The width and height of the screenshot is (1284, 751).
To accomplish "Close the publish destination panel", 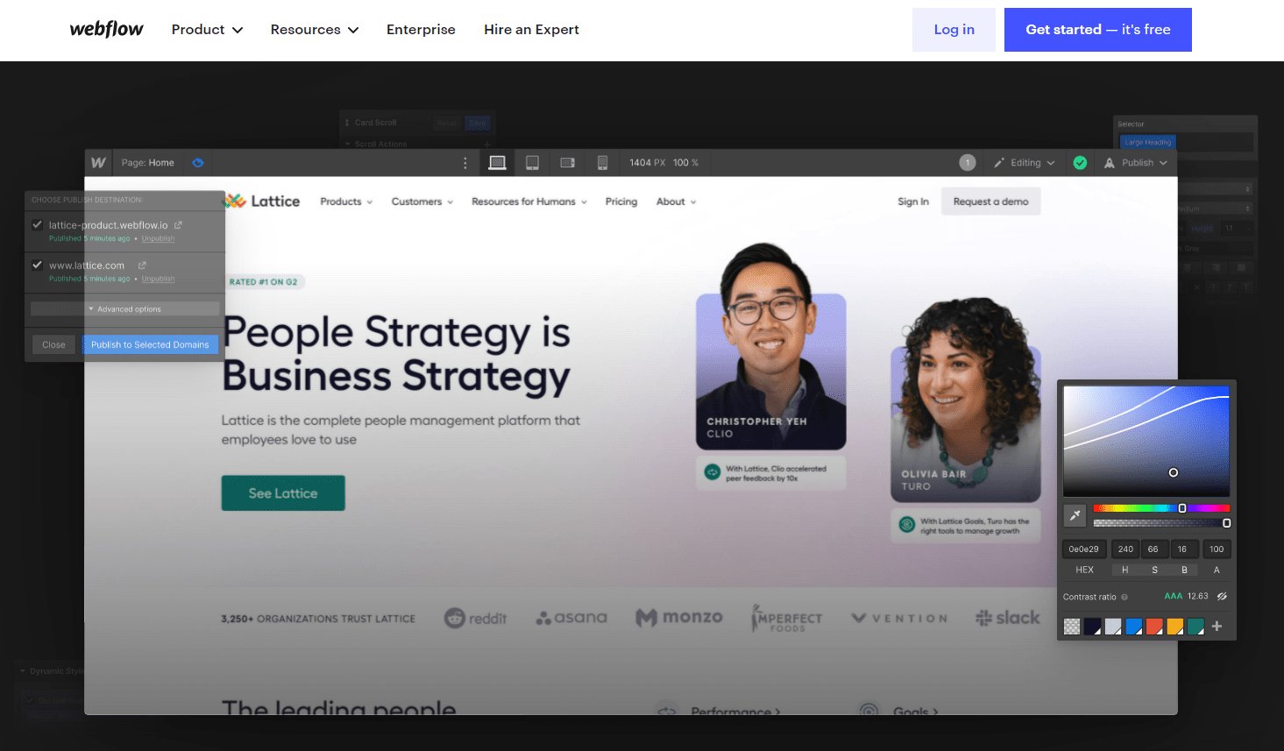I will [53, 344].
